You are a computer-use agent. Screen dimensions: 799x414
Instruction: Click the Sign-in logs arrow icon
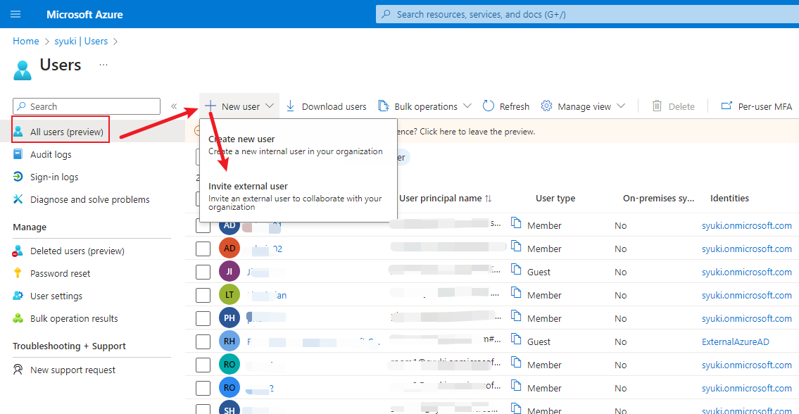click(18, 177)
